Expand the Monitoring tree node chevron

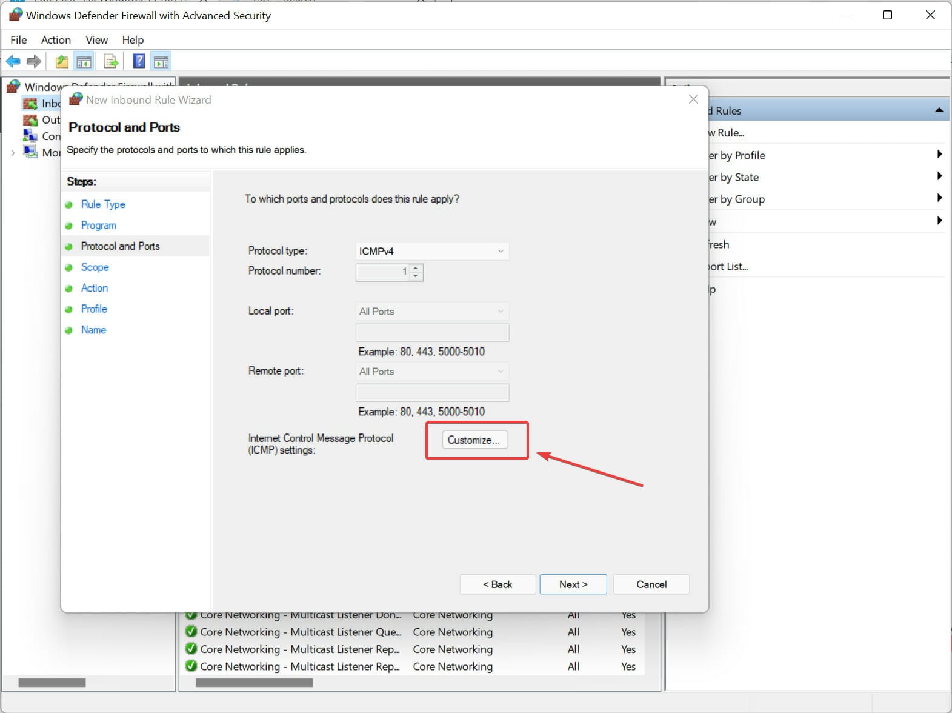point(13,153)
